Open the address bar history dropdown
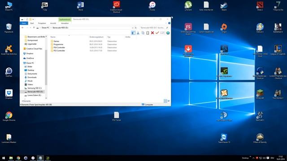 click(133, 28)
